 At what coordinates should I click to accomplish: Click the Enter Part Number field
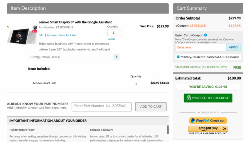tap(101, 106)
